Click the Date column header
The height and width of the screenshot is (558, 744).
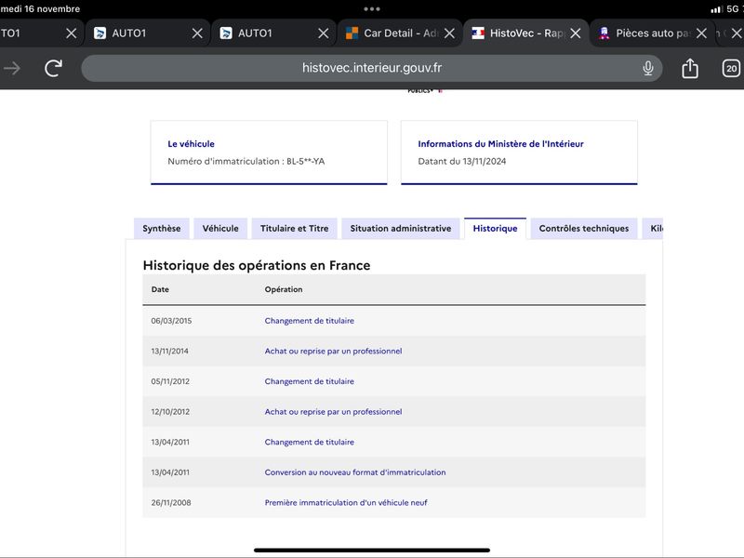160,289
